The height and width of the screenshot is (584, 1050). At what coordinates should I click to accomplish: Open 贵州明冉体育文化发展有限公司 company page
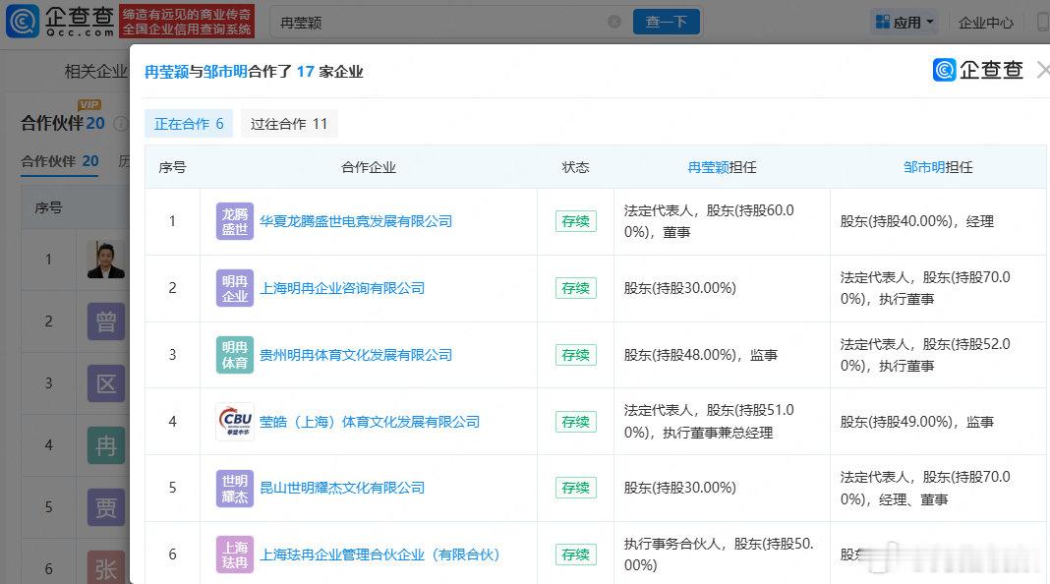(356, 355)
